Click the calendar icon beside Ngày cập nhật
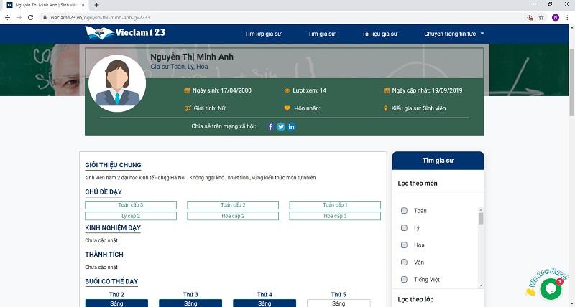575x307 pixels. (x=387, y=90)
